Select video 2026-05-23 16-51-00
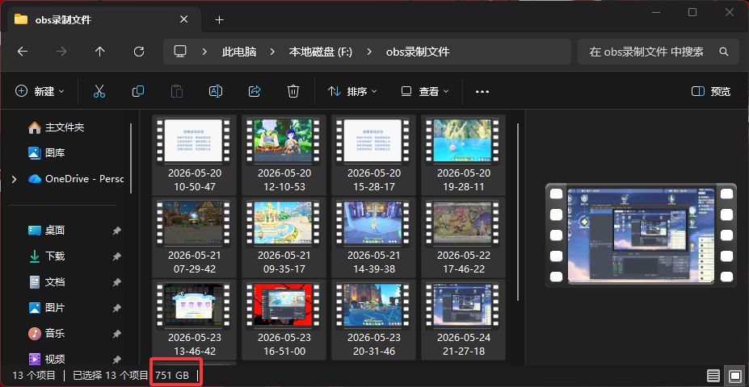 click(284, 319)
